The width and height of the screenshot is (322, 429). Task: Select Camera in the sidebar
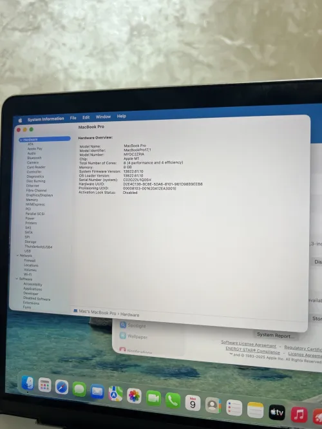[33, 162]
